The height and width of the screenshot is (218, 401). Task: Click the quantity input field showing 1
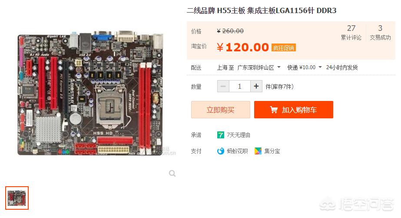point(240,86)
